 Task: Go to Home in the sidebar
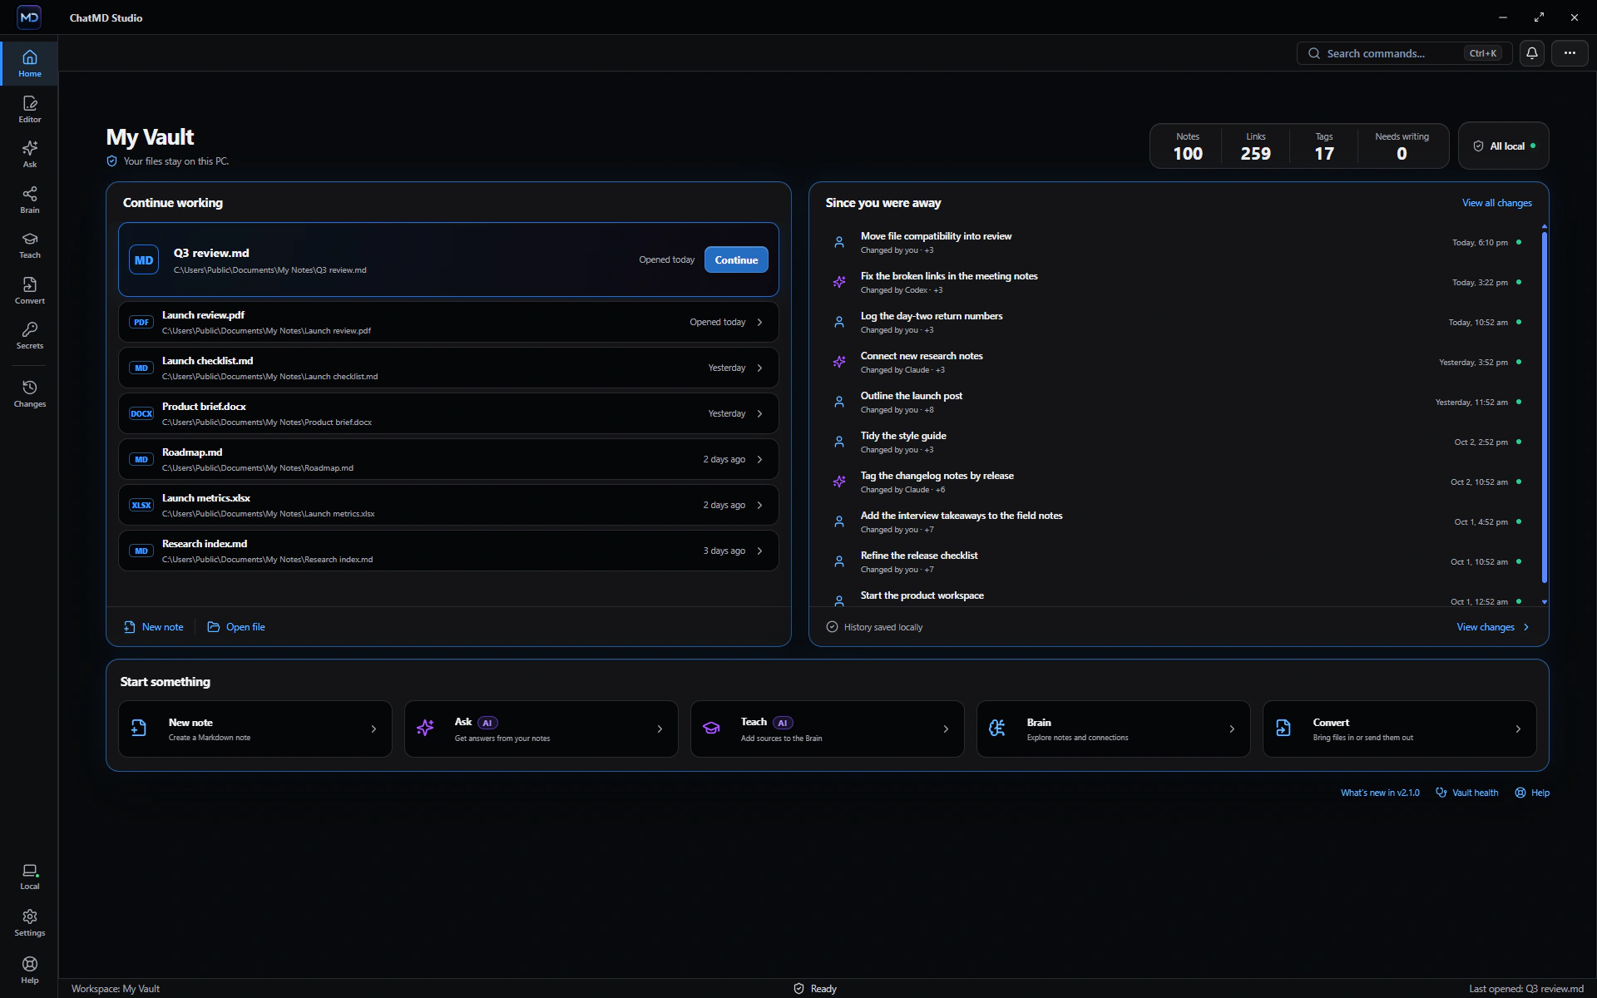click(x=29, y=63)
